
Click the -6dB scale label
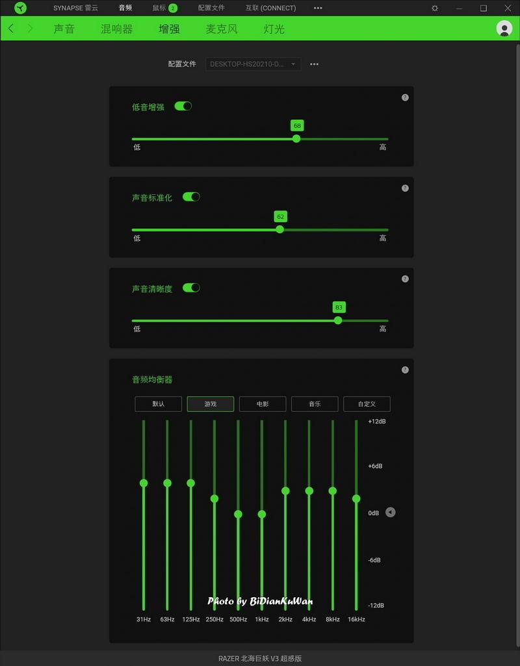[x=374, y=560]
